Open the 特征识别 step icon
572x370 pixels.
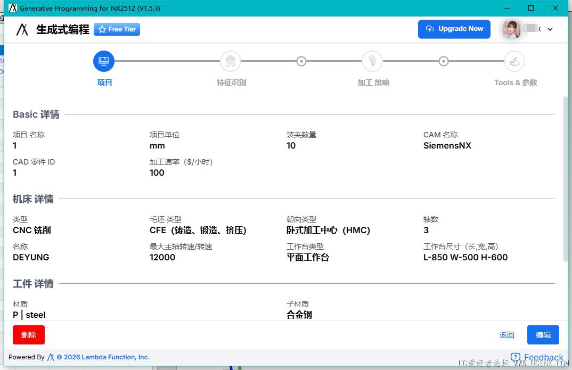point(231,61)
